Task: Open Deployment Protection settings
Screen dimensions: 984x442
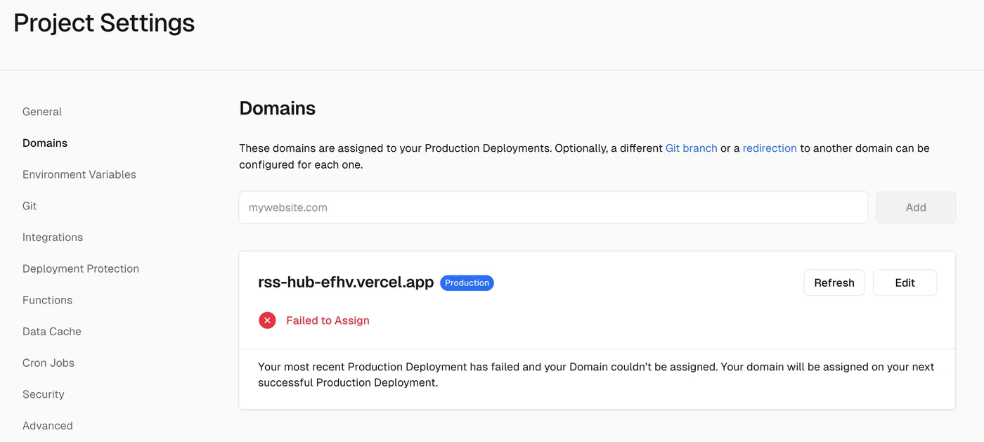Action: pos(81,268)
